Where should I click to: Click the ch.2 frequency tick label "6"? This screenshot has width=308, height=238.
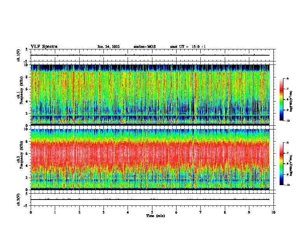[x=27, y=153]
